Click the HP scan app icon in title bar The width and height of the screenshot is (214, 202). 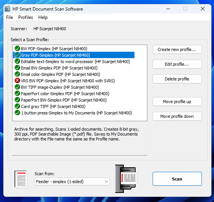point(8,9)
